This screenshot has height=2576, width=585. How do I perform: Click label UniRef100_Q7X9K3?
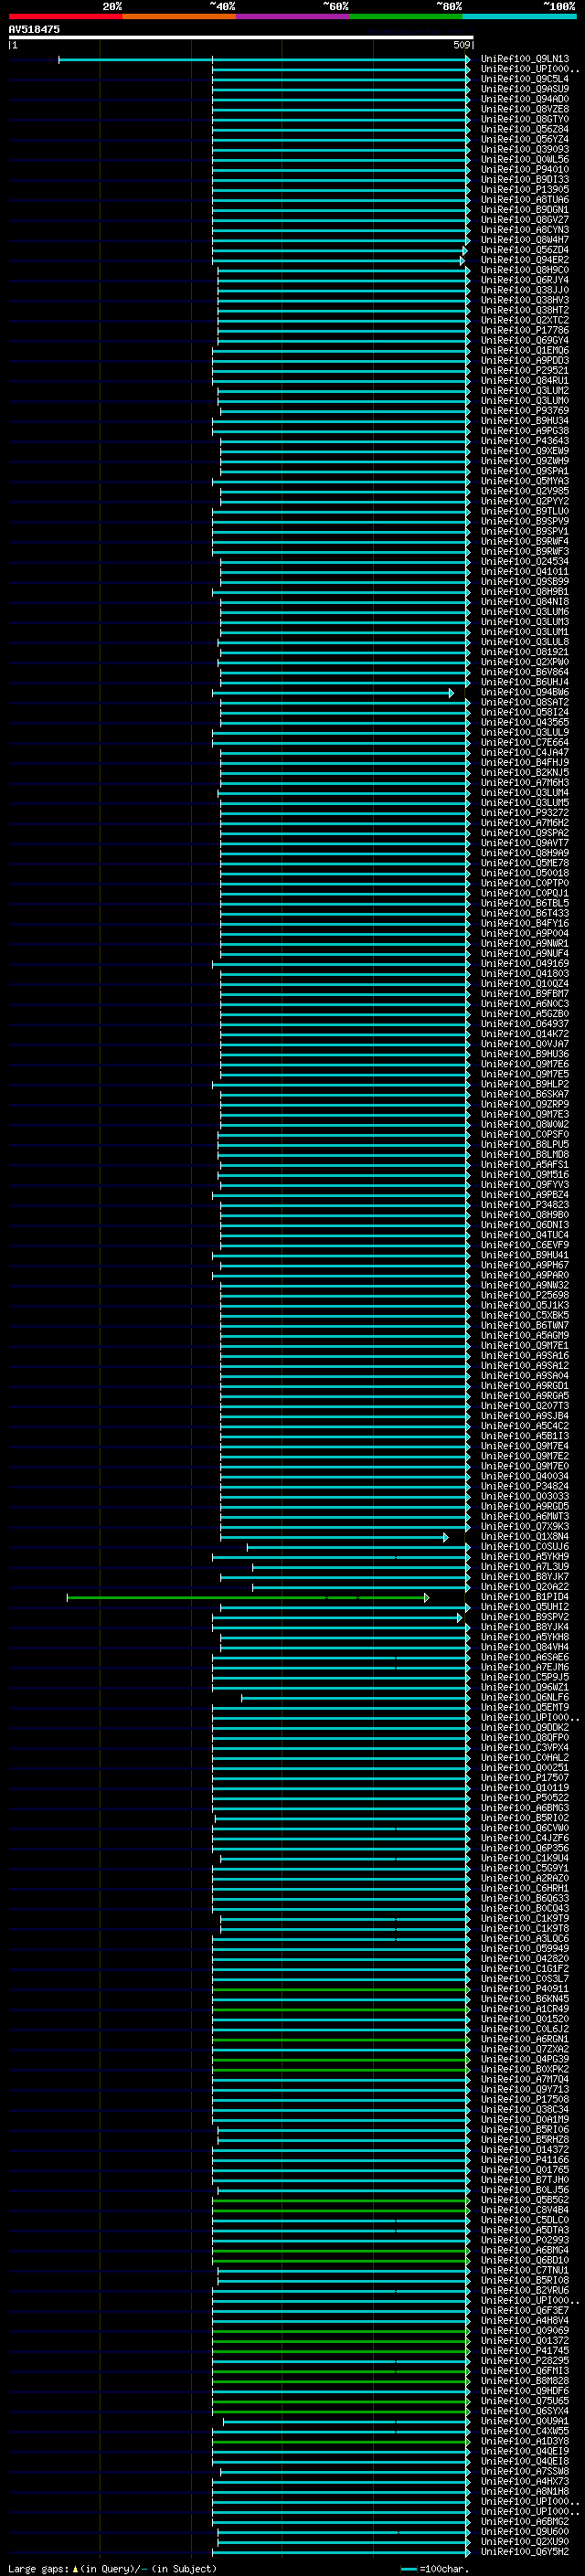click(x=525, y=1527)
